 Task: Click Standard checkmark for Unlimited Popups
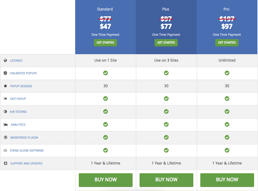[106, 73]
